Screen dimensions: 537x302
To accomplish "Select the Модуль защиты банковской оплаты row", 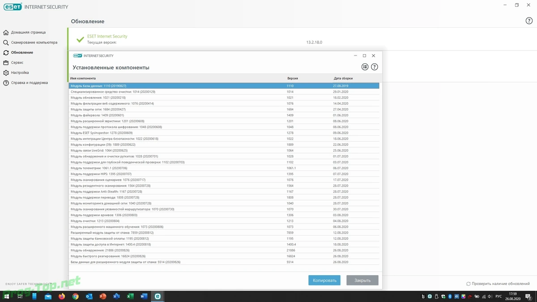I will (224, 238).
